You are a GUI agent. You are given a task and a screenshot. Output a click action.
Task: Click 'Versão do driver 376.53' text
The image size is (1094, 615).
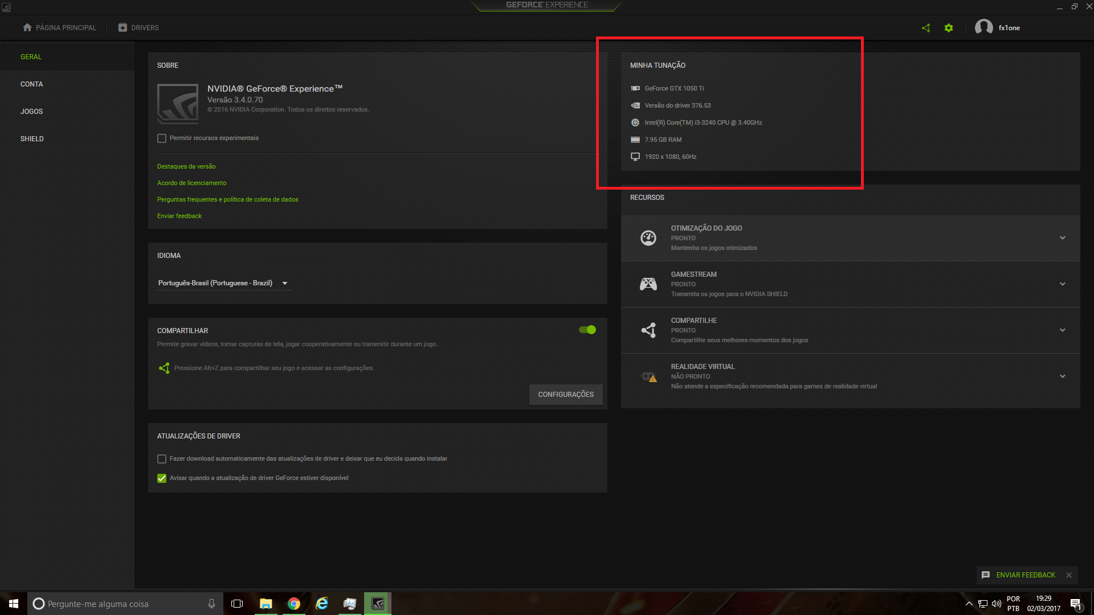pyautogui.click(x=677, y=105)
